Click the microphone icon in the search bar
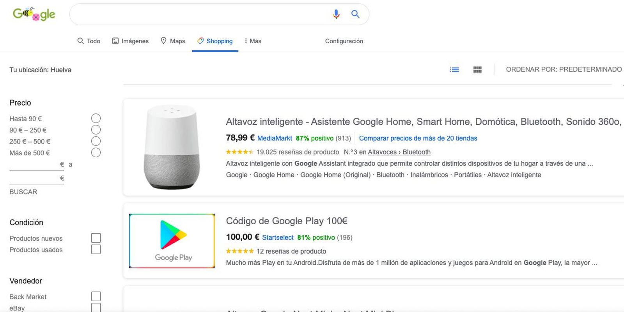The height and width of the screenshot is (312, 624). 335,14
